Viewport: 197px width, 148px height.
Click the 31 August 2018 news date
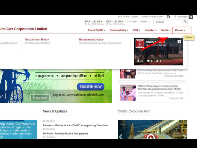pos(176,98)
